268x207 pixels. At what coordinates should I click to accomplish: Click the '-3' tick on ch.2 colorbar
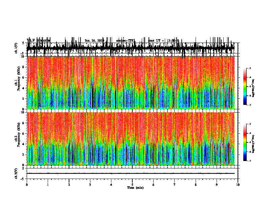click(250, 124)
